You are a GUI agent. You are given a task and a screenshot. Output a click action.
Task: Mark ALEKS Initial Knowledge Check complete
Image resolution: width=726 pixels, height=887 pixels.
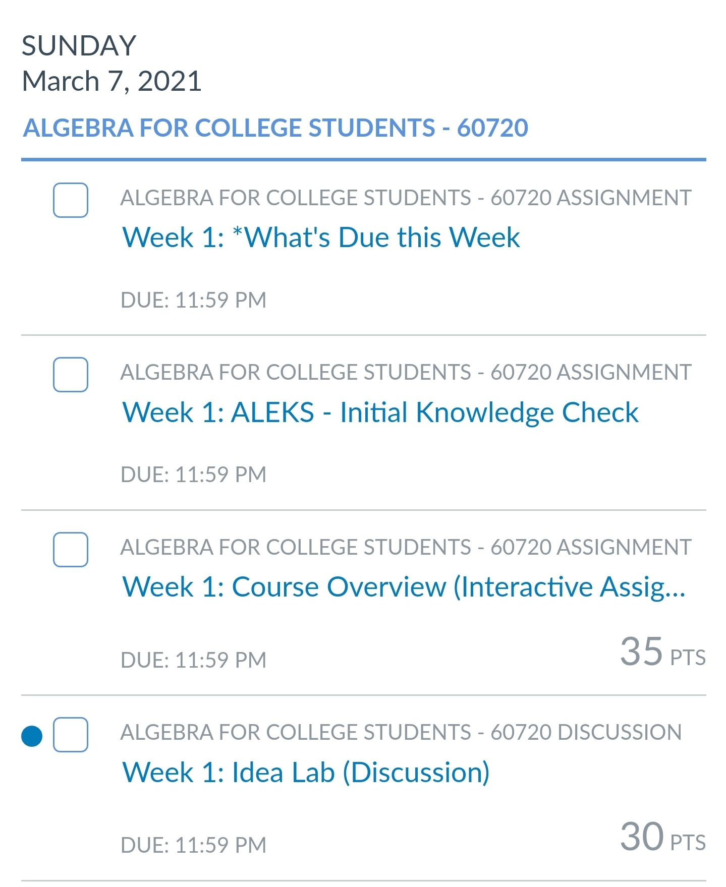pos(71,375)
